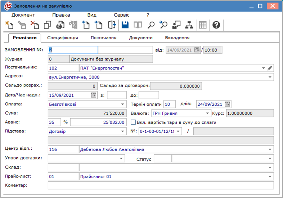Click the IS application logo in title bar
This screenshot has height=198, width=283.
(8, 6)
